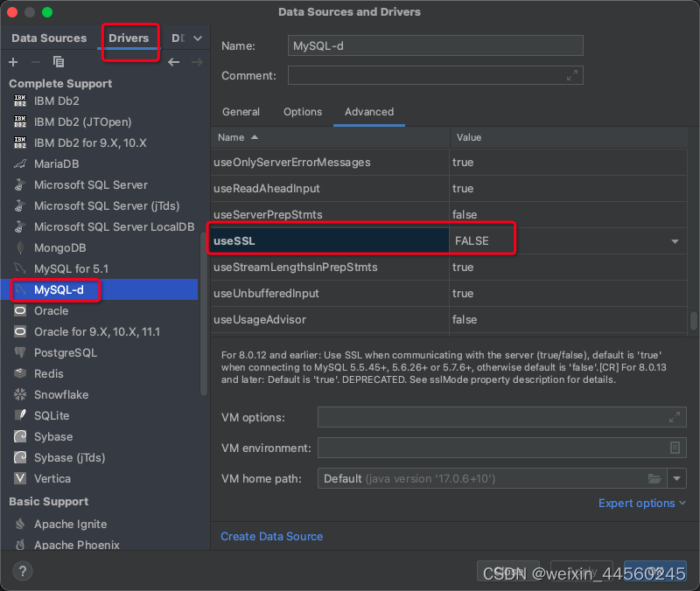Select the useUnbufferedInput property row
The width and height of the screenshot is (700, 591).
tap(449, 293)
